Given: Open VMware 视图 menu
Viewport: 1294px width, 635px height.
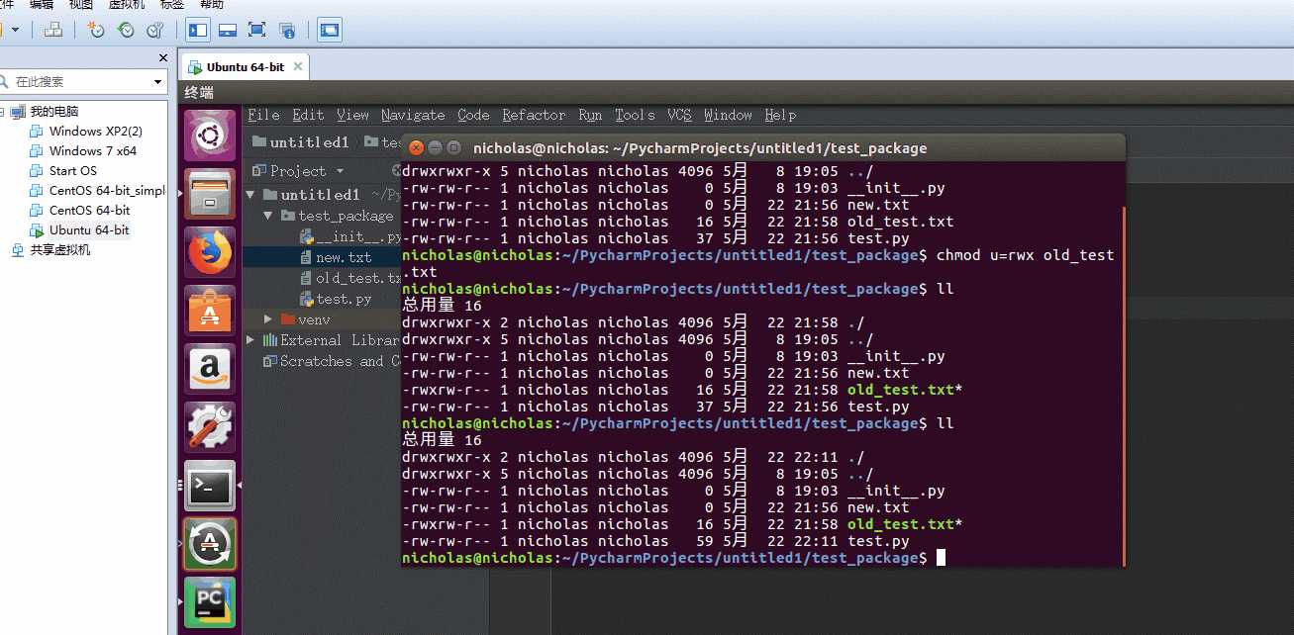Looking at the screenshot, I should [x=81, y=4].
